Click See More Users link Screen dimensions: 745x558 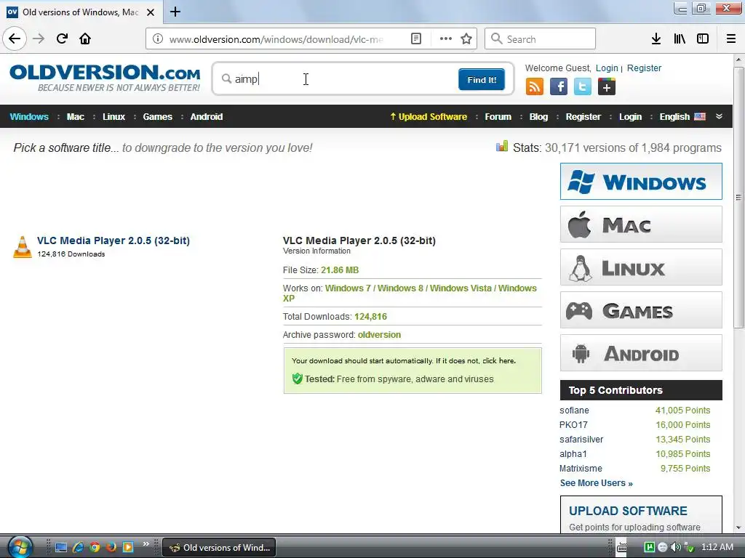point(597,483)
